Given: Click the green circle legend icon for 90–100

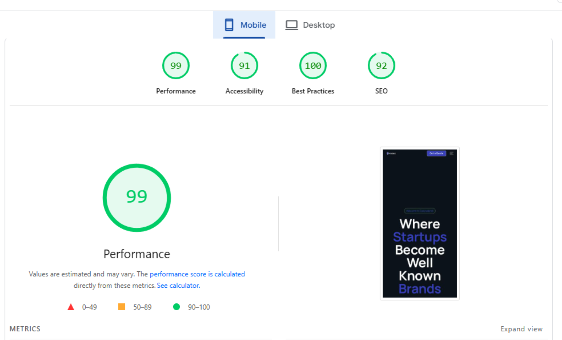Looking at the screenshot, I should pyautogui.click(x=176, y=307).
